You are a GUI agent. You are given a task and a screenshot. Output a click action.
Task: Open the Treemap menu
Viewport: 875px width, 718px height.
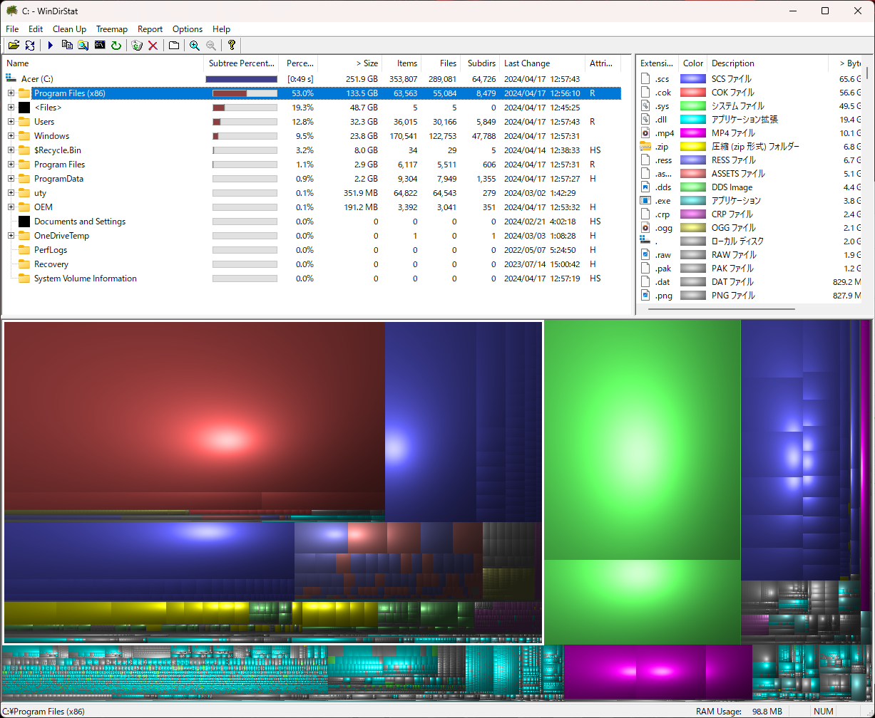111,29
